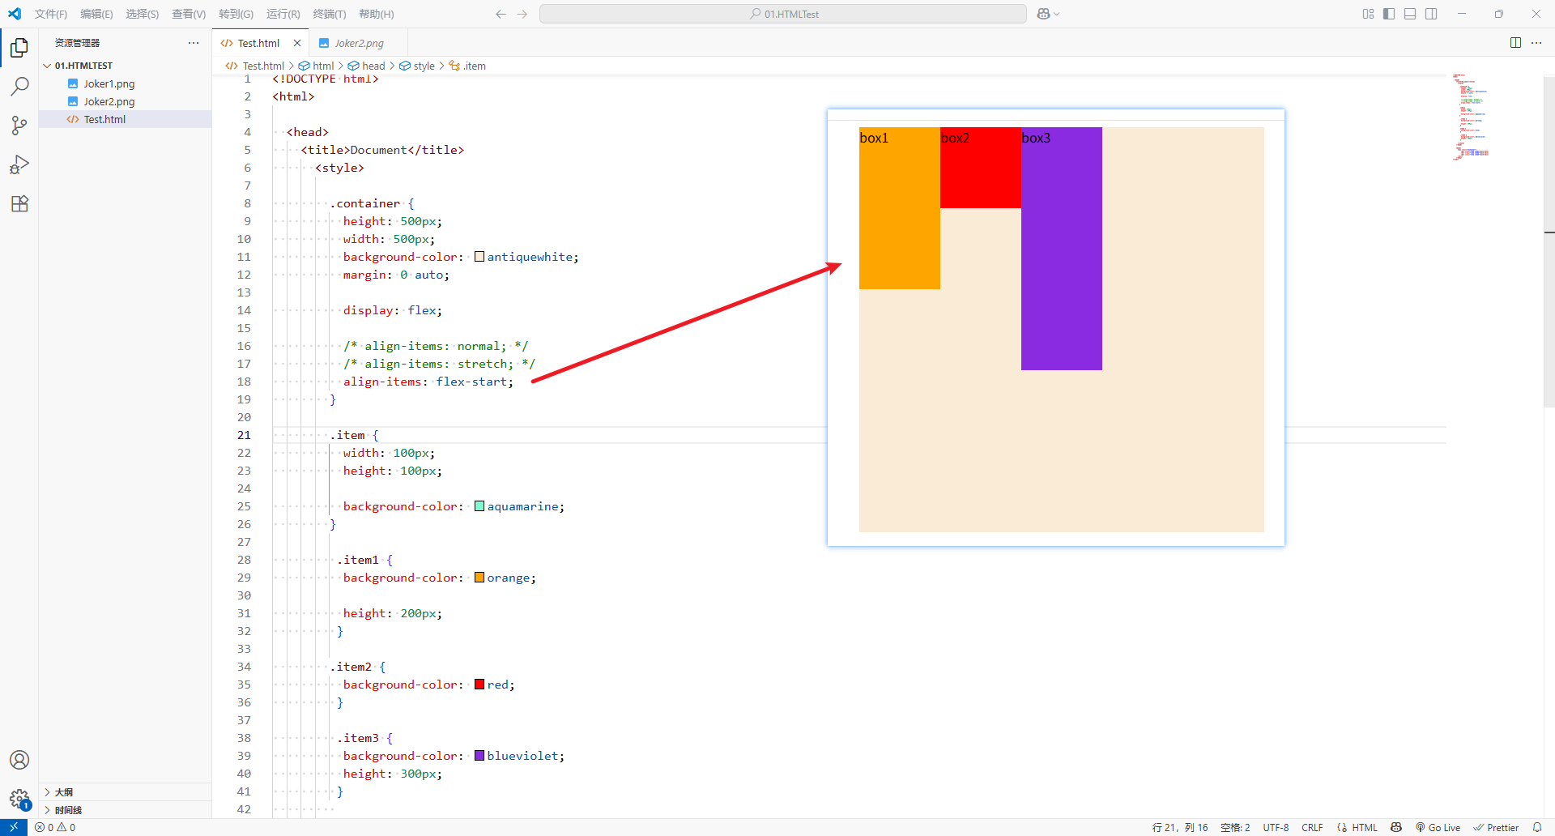
Task: Open the 选择(S) menu
Action: pyautogui.click(x=142, y=14)
